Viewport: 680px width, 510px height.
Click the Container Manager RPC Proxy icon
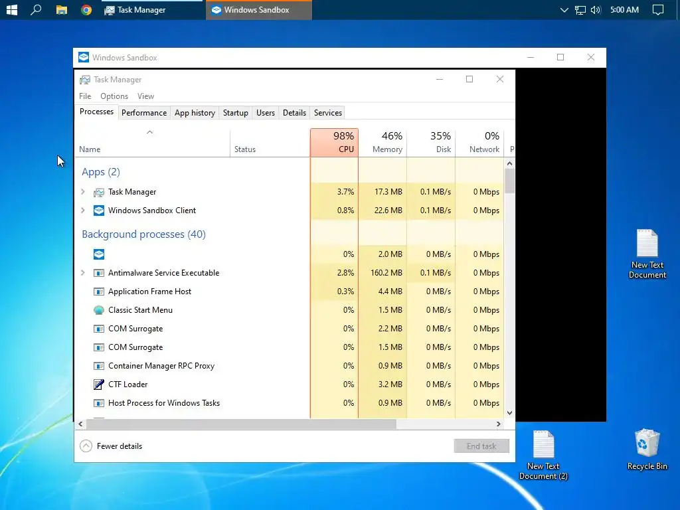[x=99, y=366]
